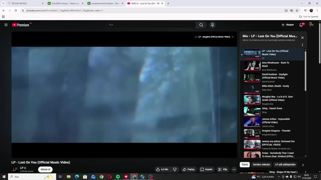Image resolution: width=321 pixels, height=180 pixels.
Task: Reload the current page
Action: coord(16,10)
